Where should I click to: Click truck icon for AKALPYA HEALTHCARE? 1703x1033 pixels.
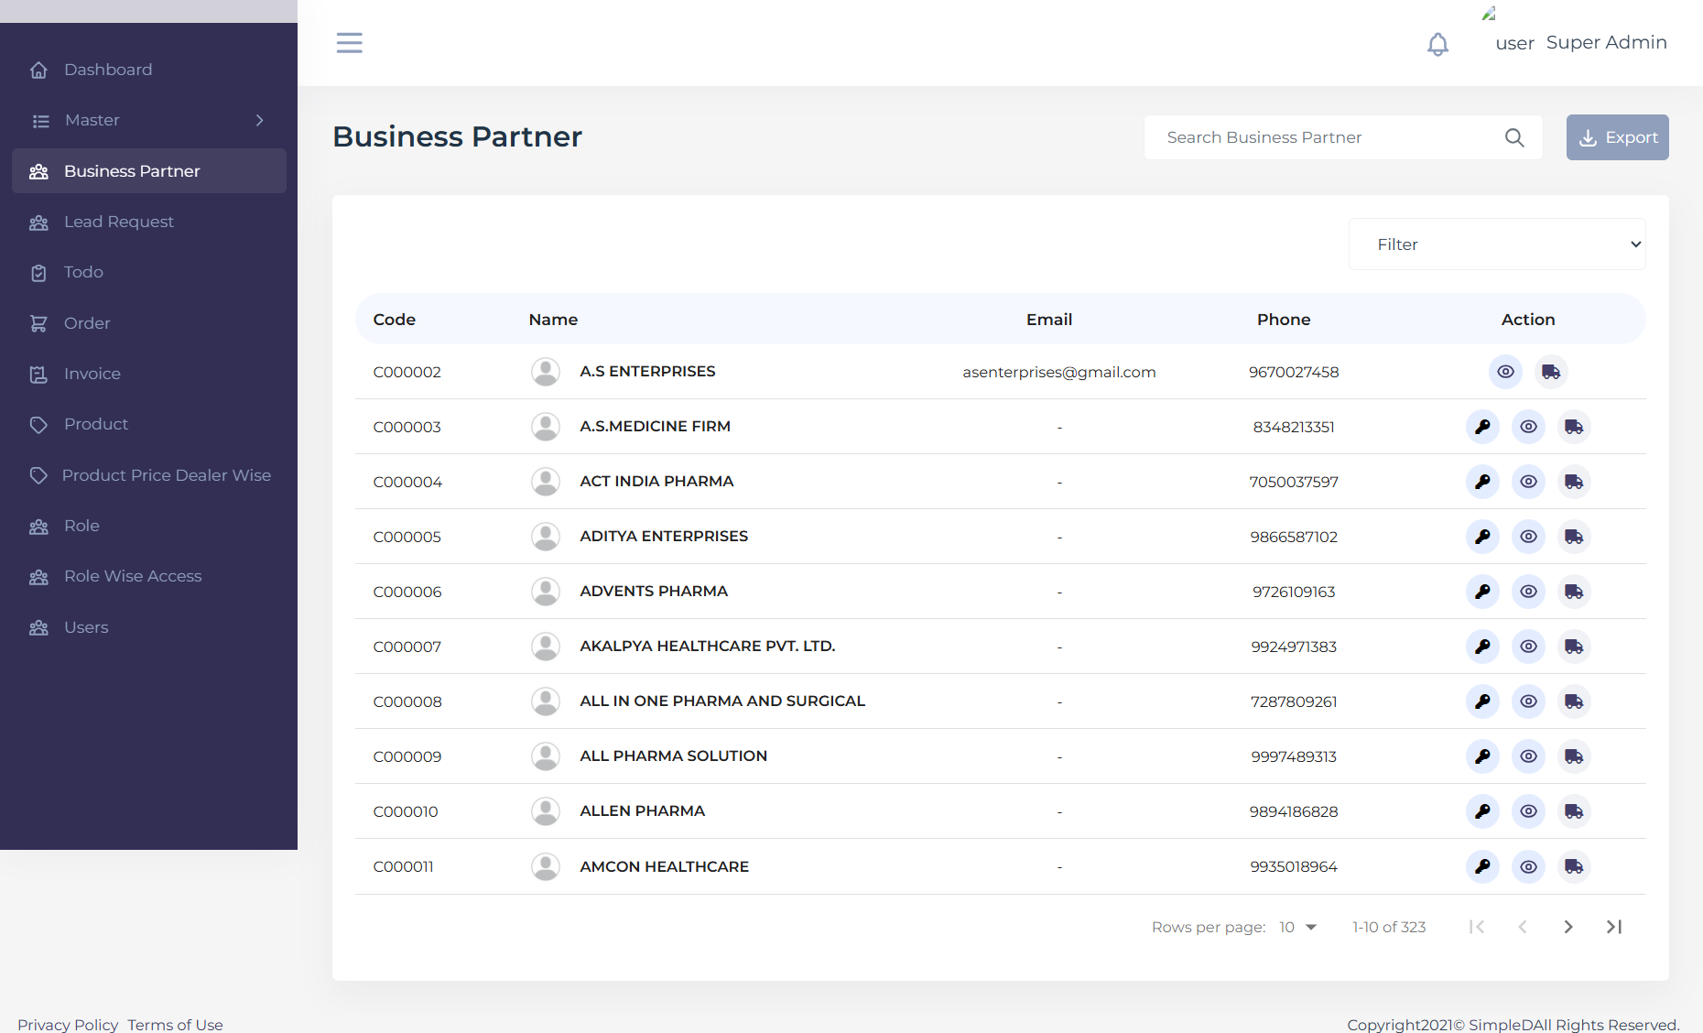(x=1574, y=647)
